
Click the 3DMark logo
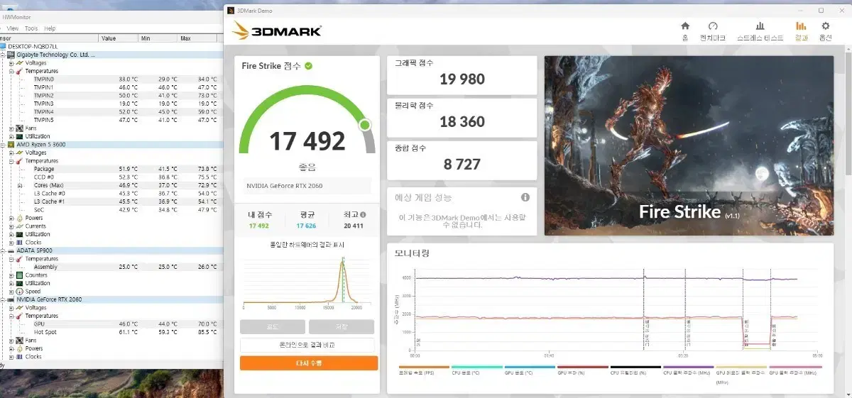tap(277, 31)
